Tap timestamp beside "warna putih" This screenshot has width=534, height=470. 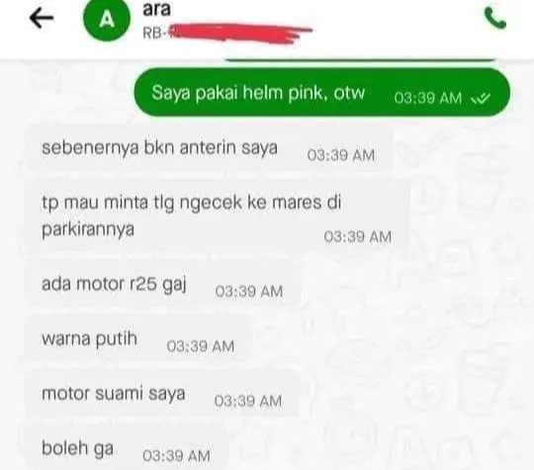tap(201, 347)
